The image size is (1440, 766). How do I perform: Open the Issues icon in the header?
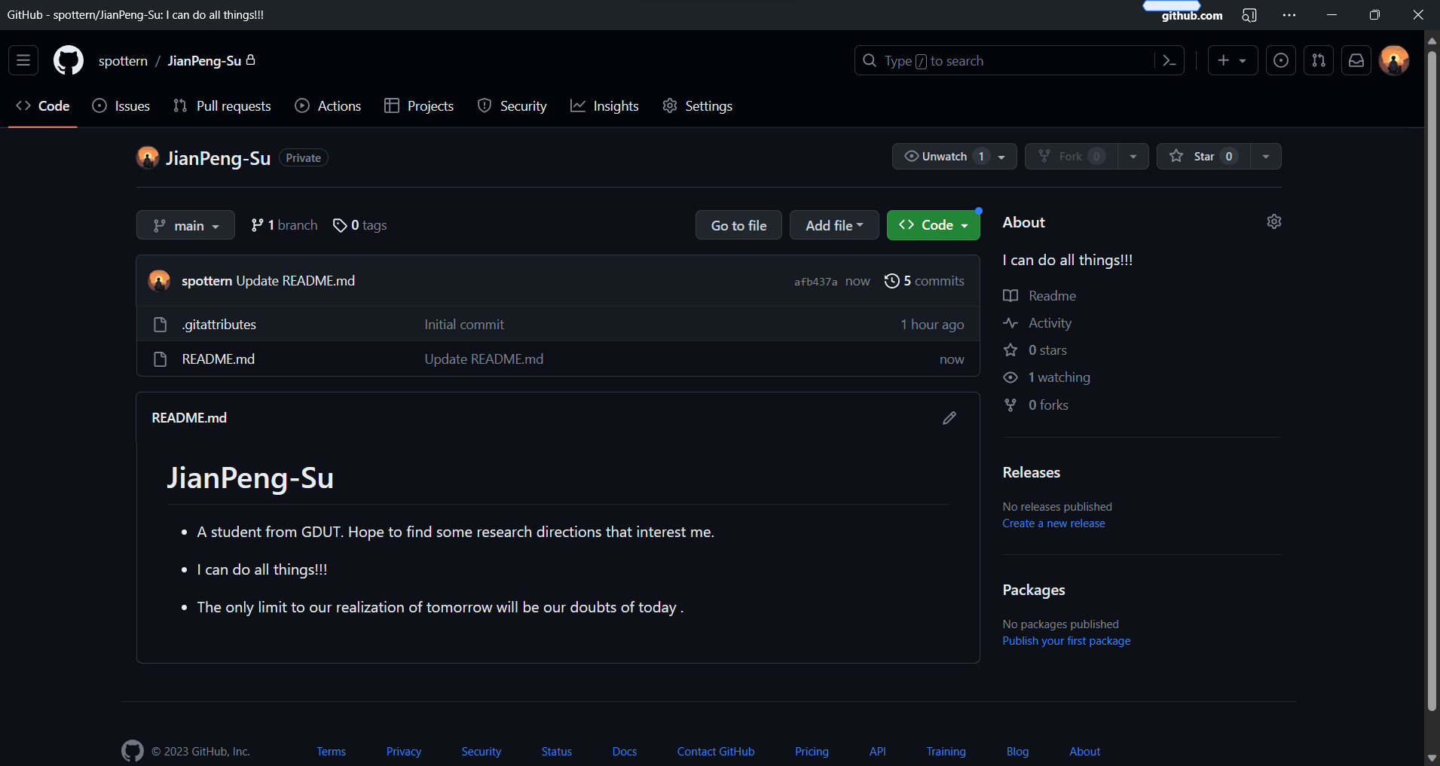pyautogui.click(x=1281, y=60)
